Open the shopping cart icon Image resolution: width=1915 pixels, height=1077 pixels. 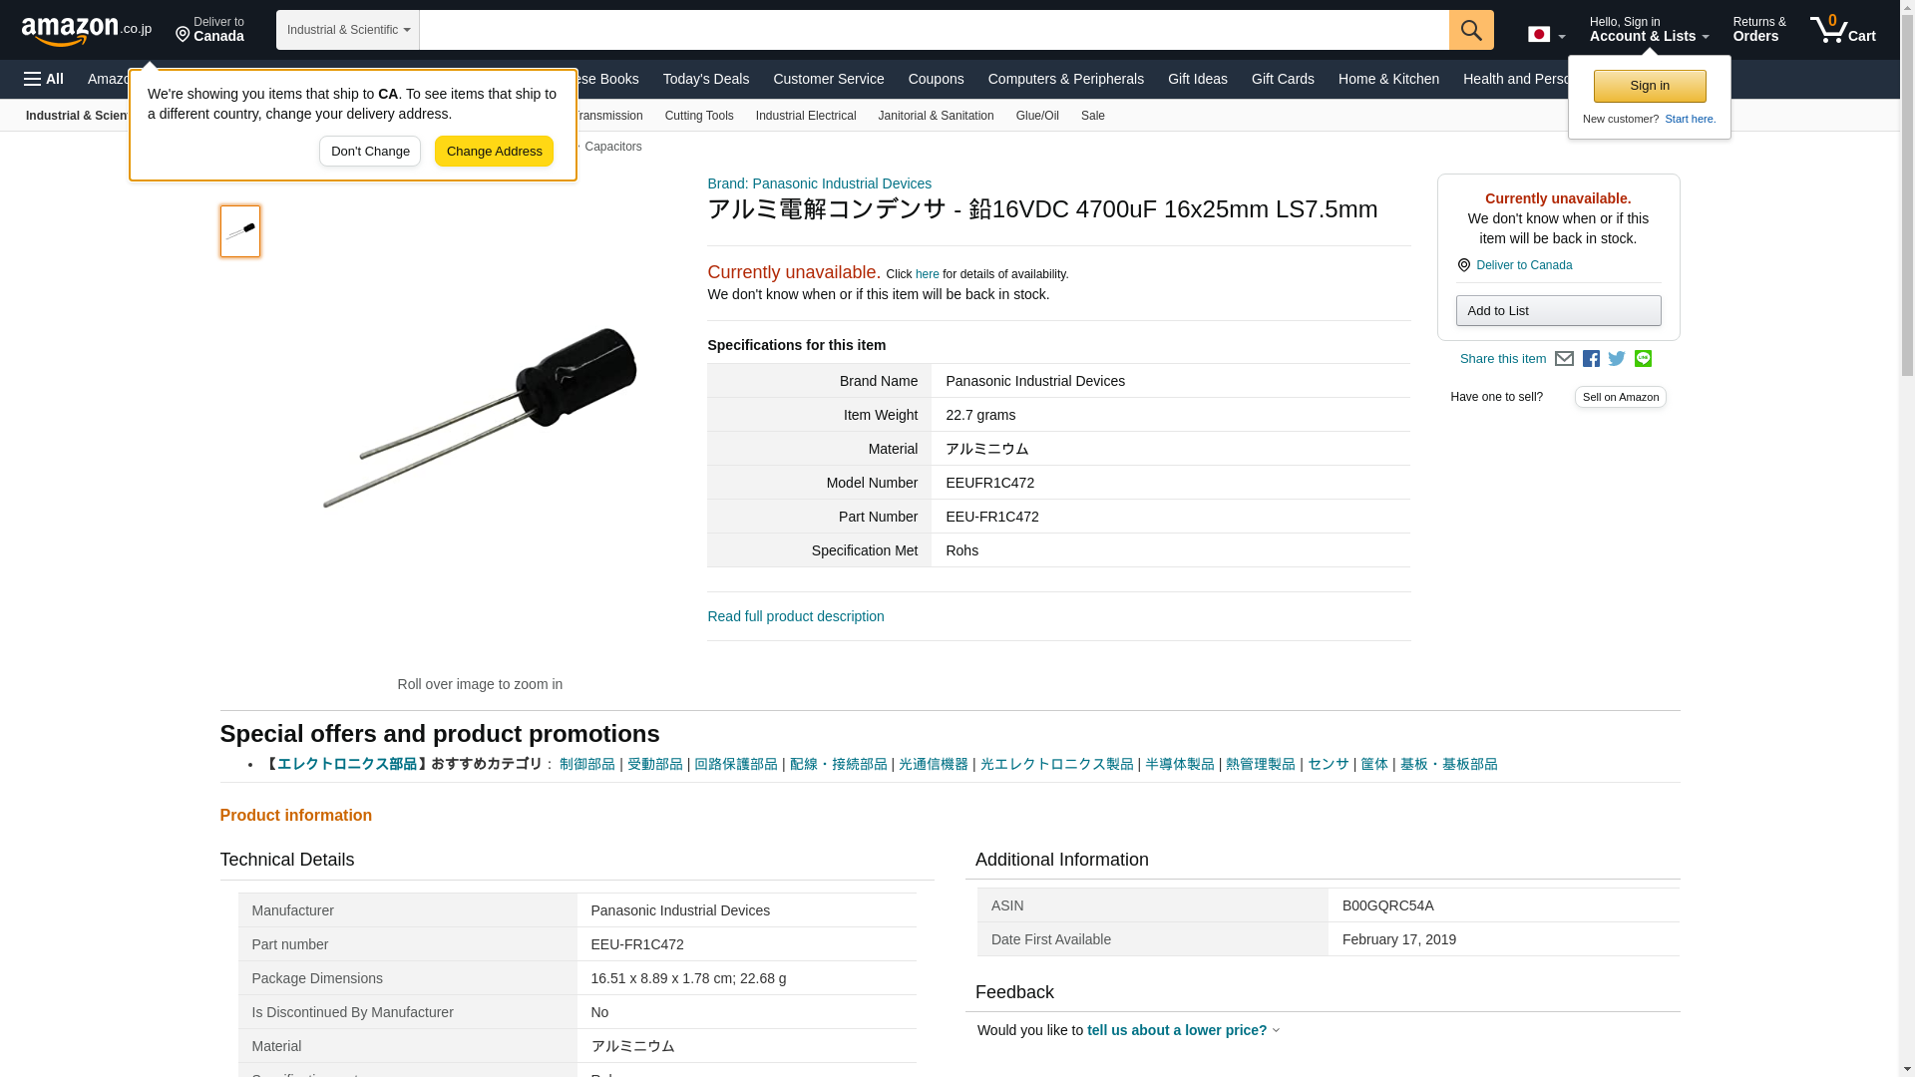click(x=1841, y=30)
